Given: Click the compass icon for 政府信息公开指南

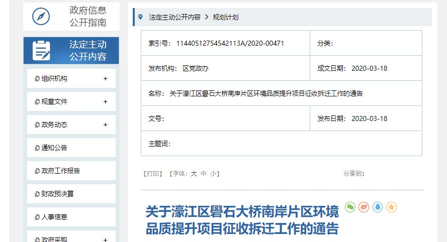Looking at the screenshot, I should coord(41,16).
